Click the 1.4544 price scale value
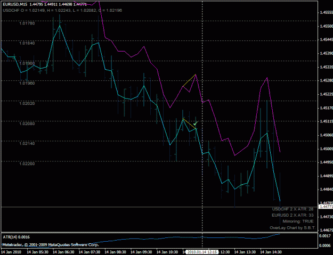The image size is (333, 255). click(326, 40)
